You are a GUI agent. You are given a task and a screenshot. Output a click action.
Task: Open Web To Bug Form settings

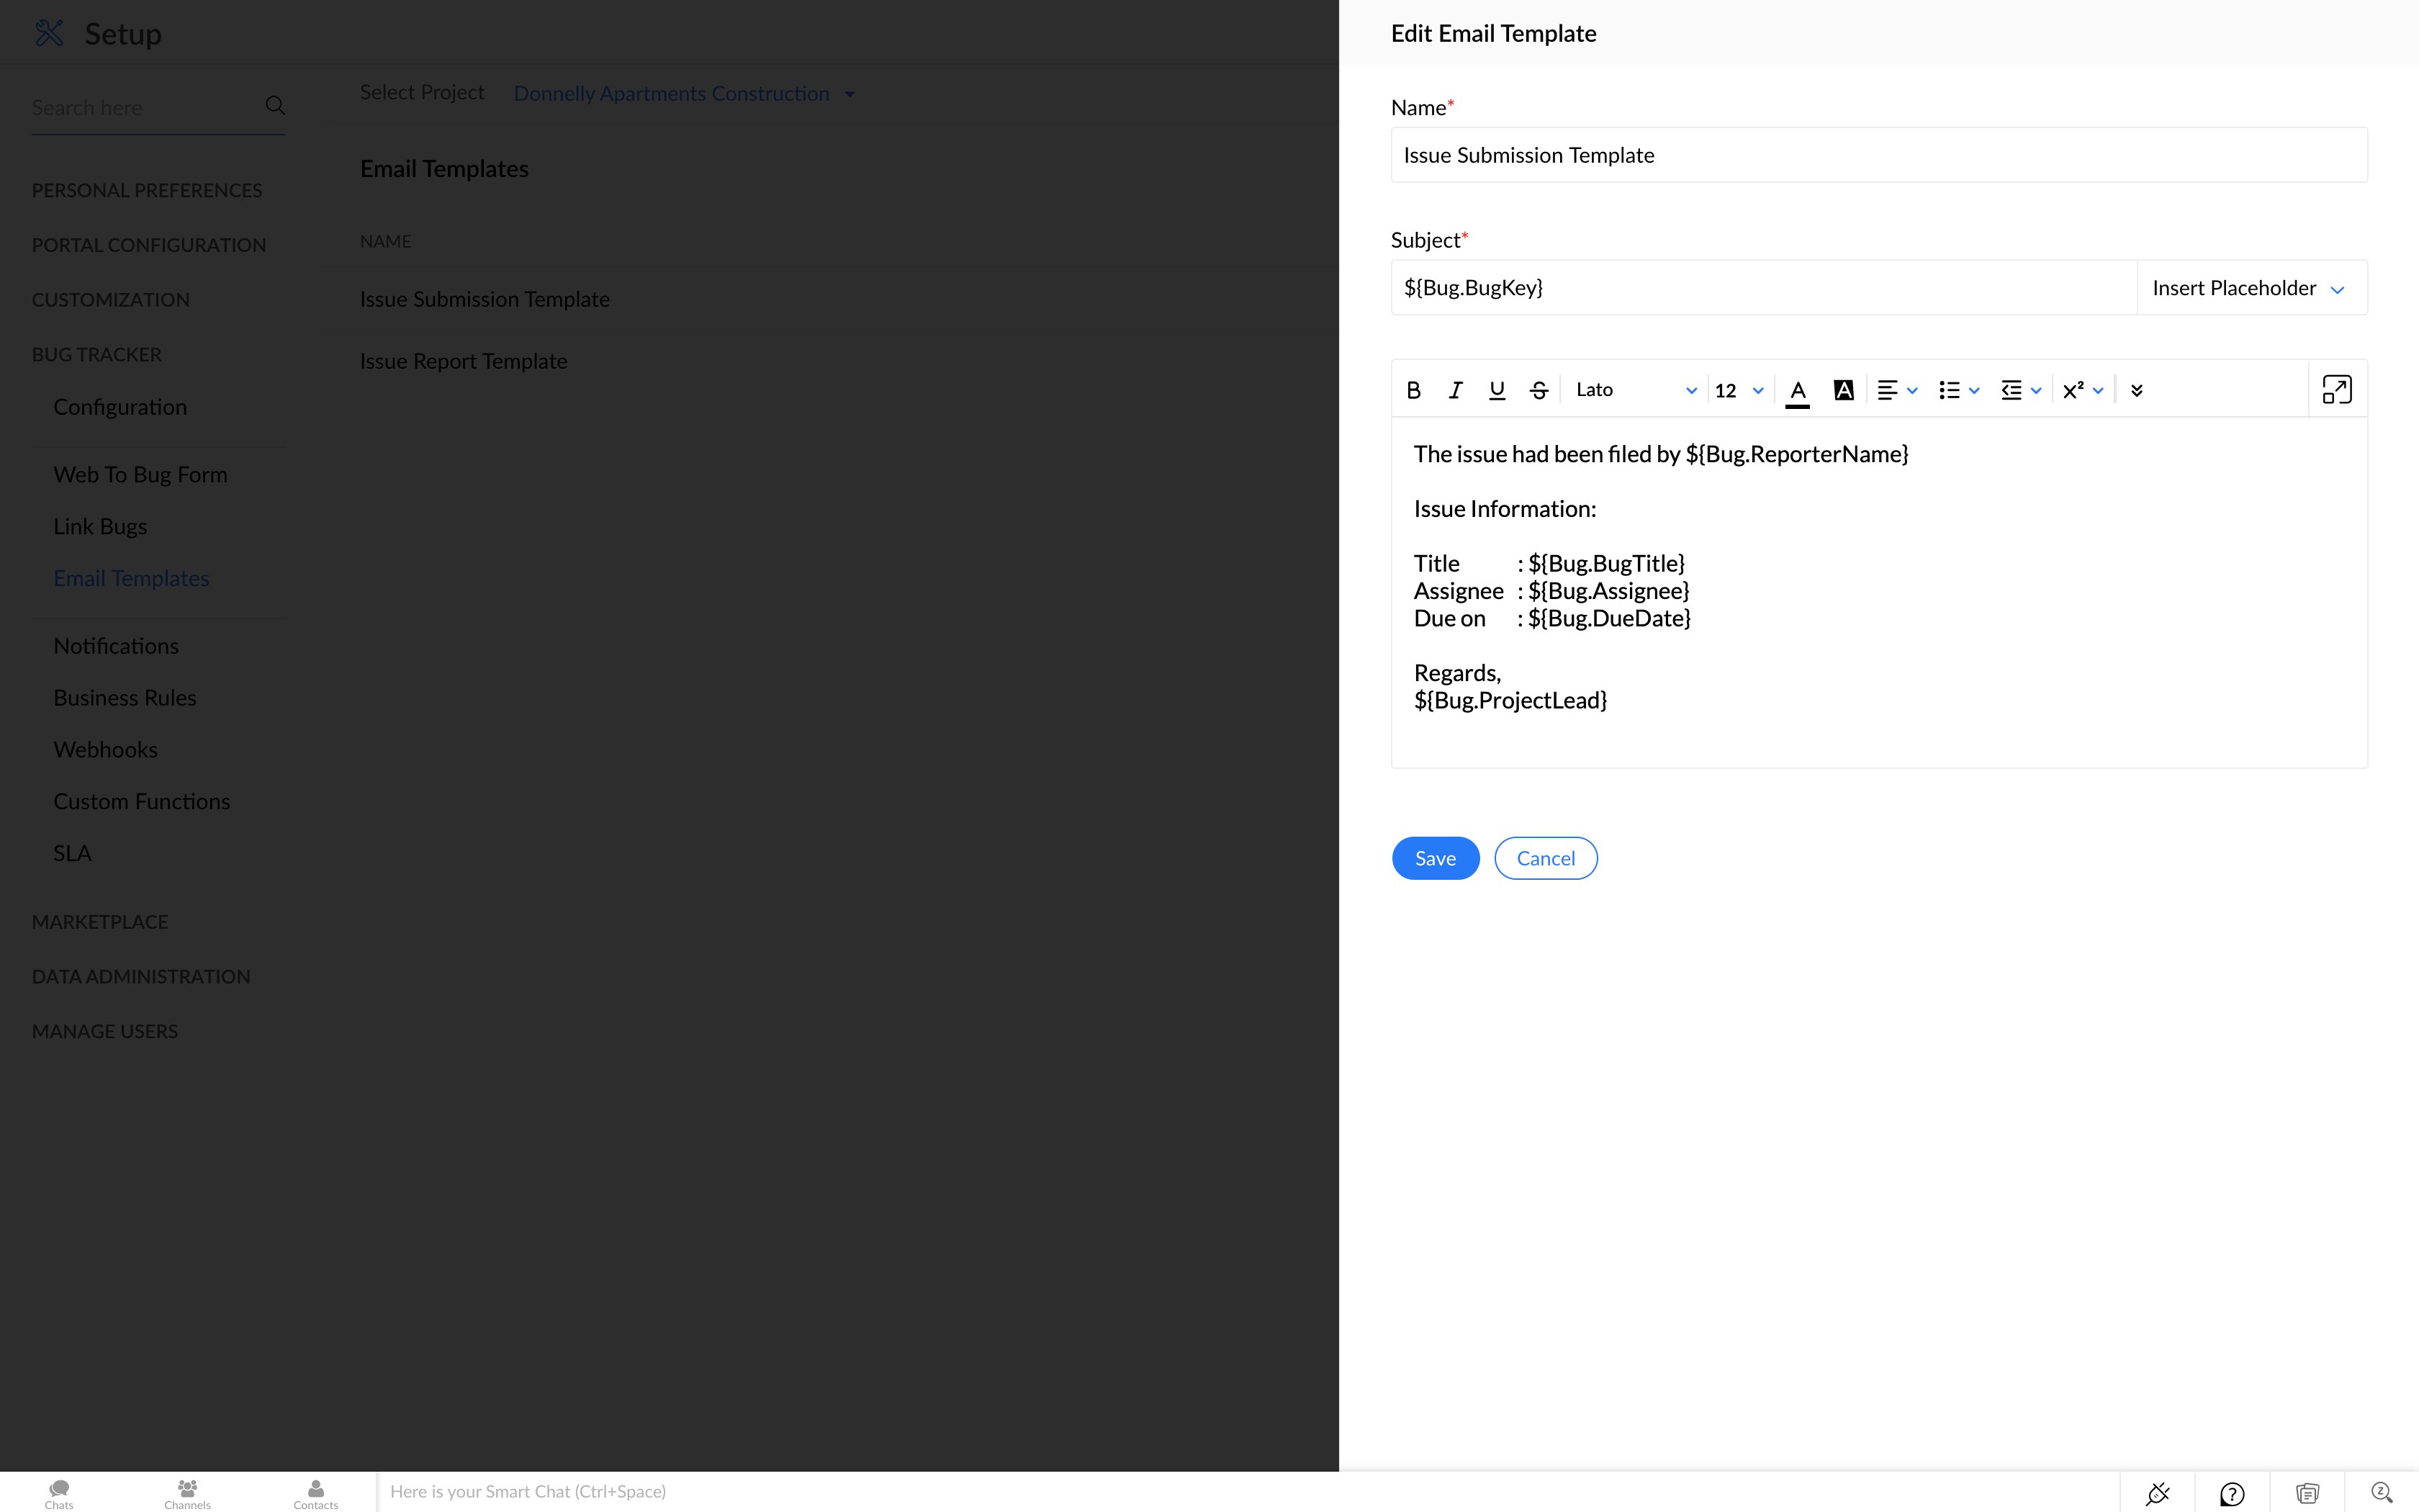tap(140, 475)
